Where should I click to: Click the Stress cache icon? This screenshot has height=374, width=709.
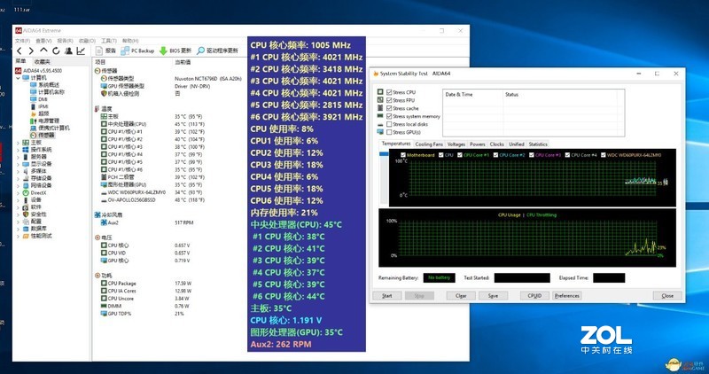point(380,108)
